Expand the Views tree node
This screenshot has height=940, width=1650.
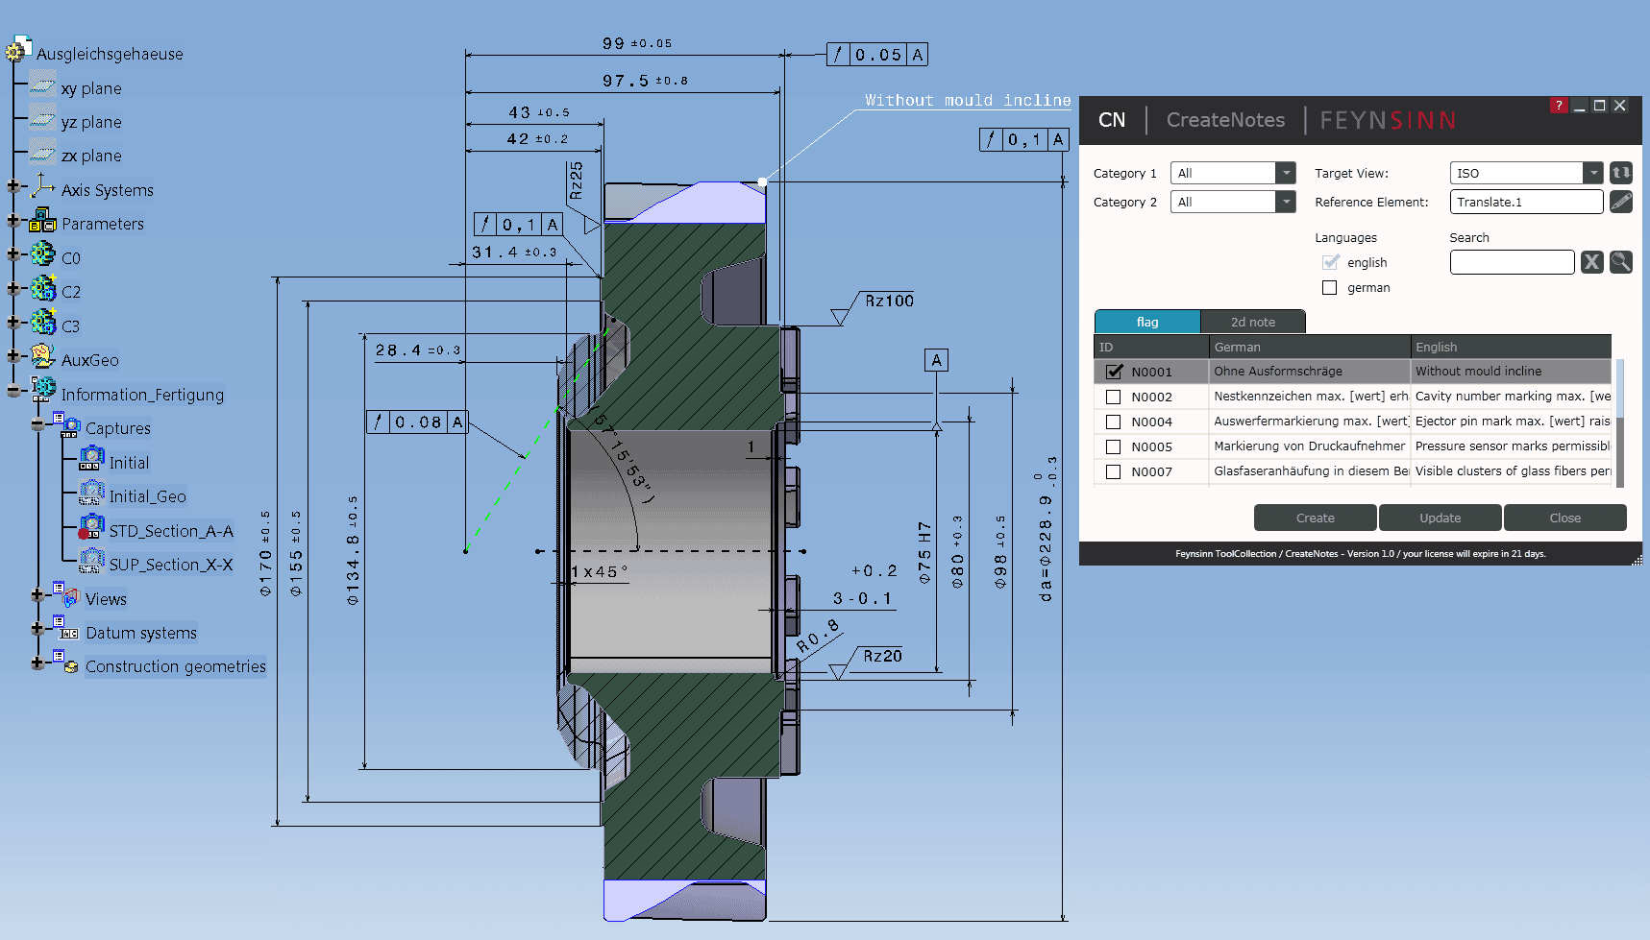(x=37, y=596)
